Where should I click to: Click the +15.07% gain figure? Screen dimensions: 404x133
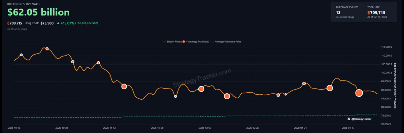point(68,23)
